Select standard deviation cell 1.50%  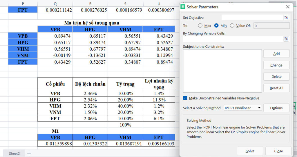(90, 112)
